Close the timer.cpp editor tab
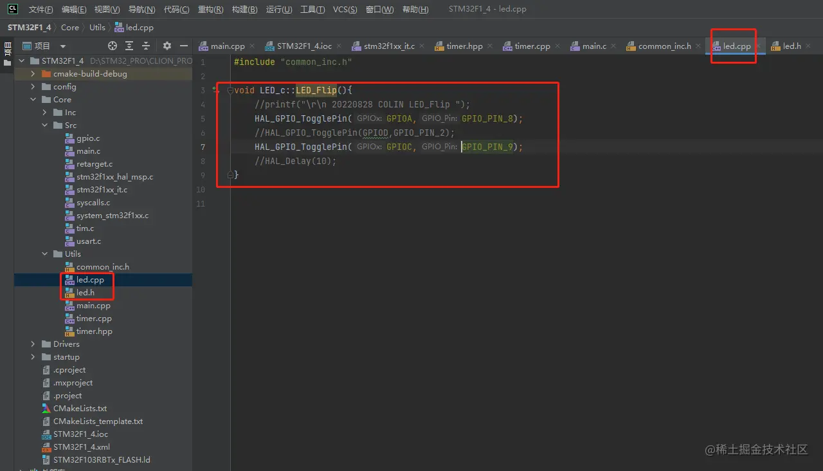 click(x=557, y=46)
